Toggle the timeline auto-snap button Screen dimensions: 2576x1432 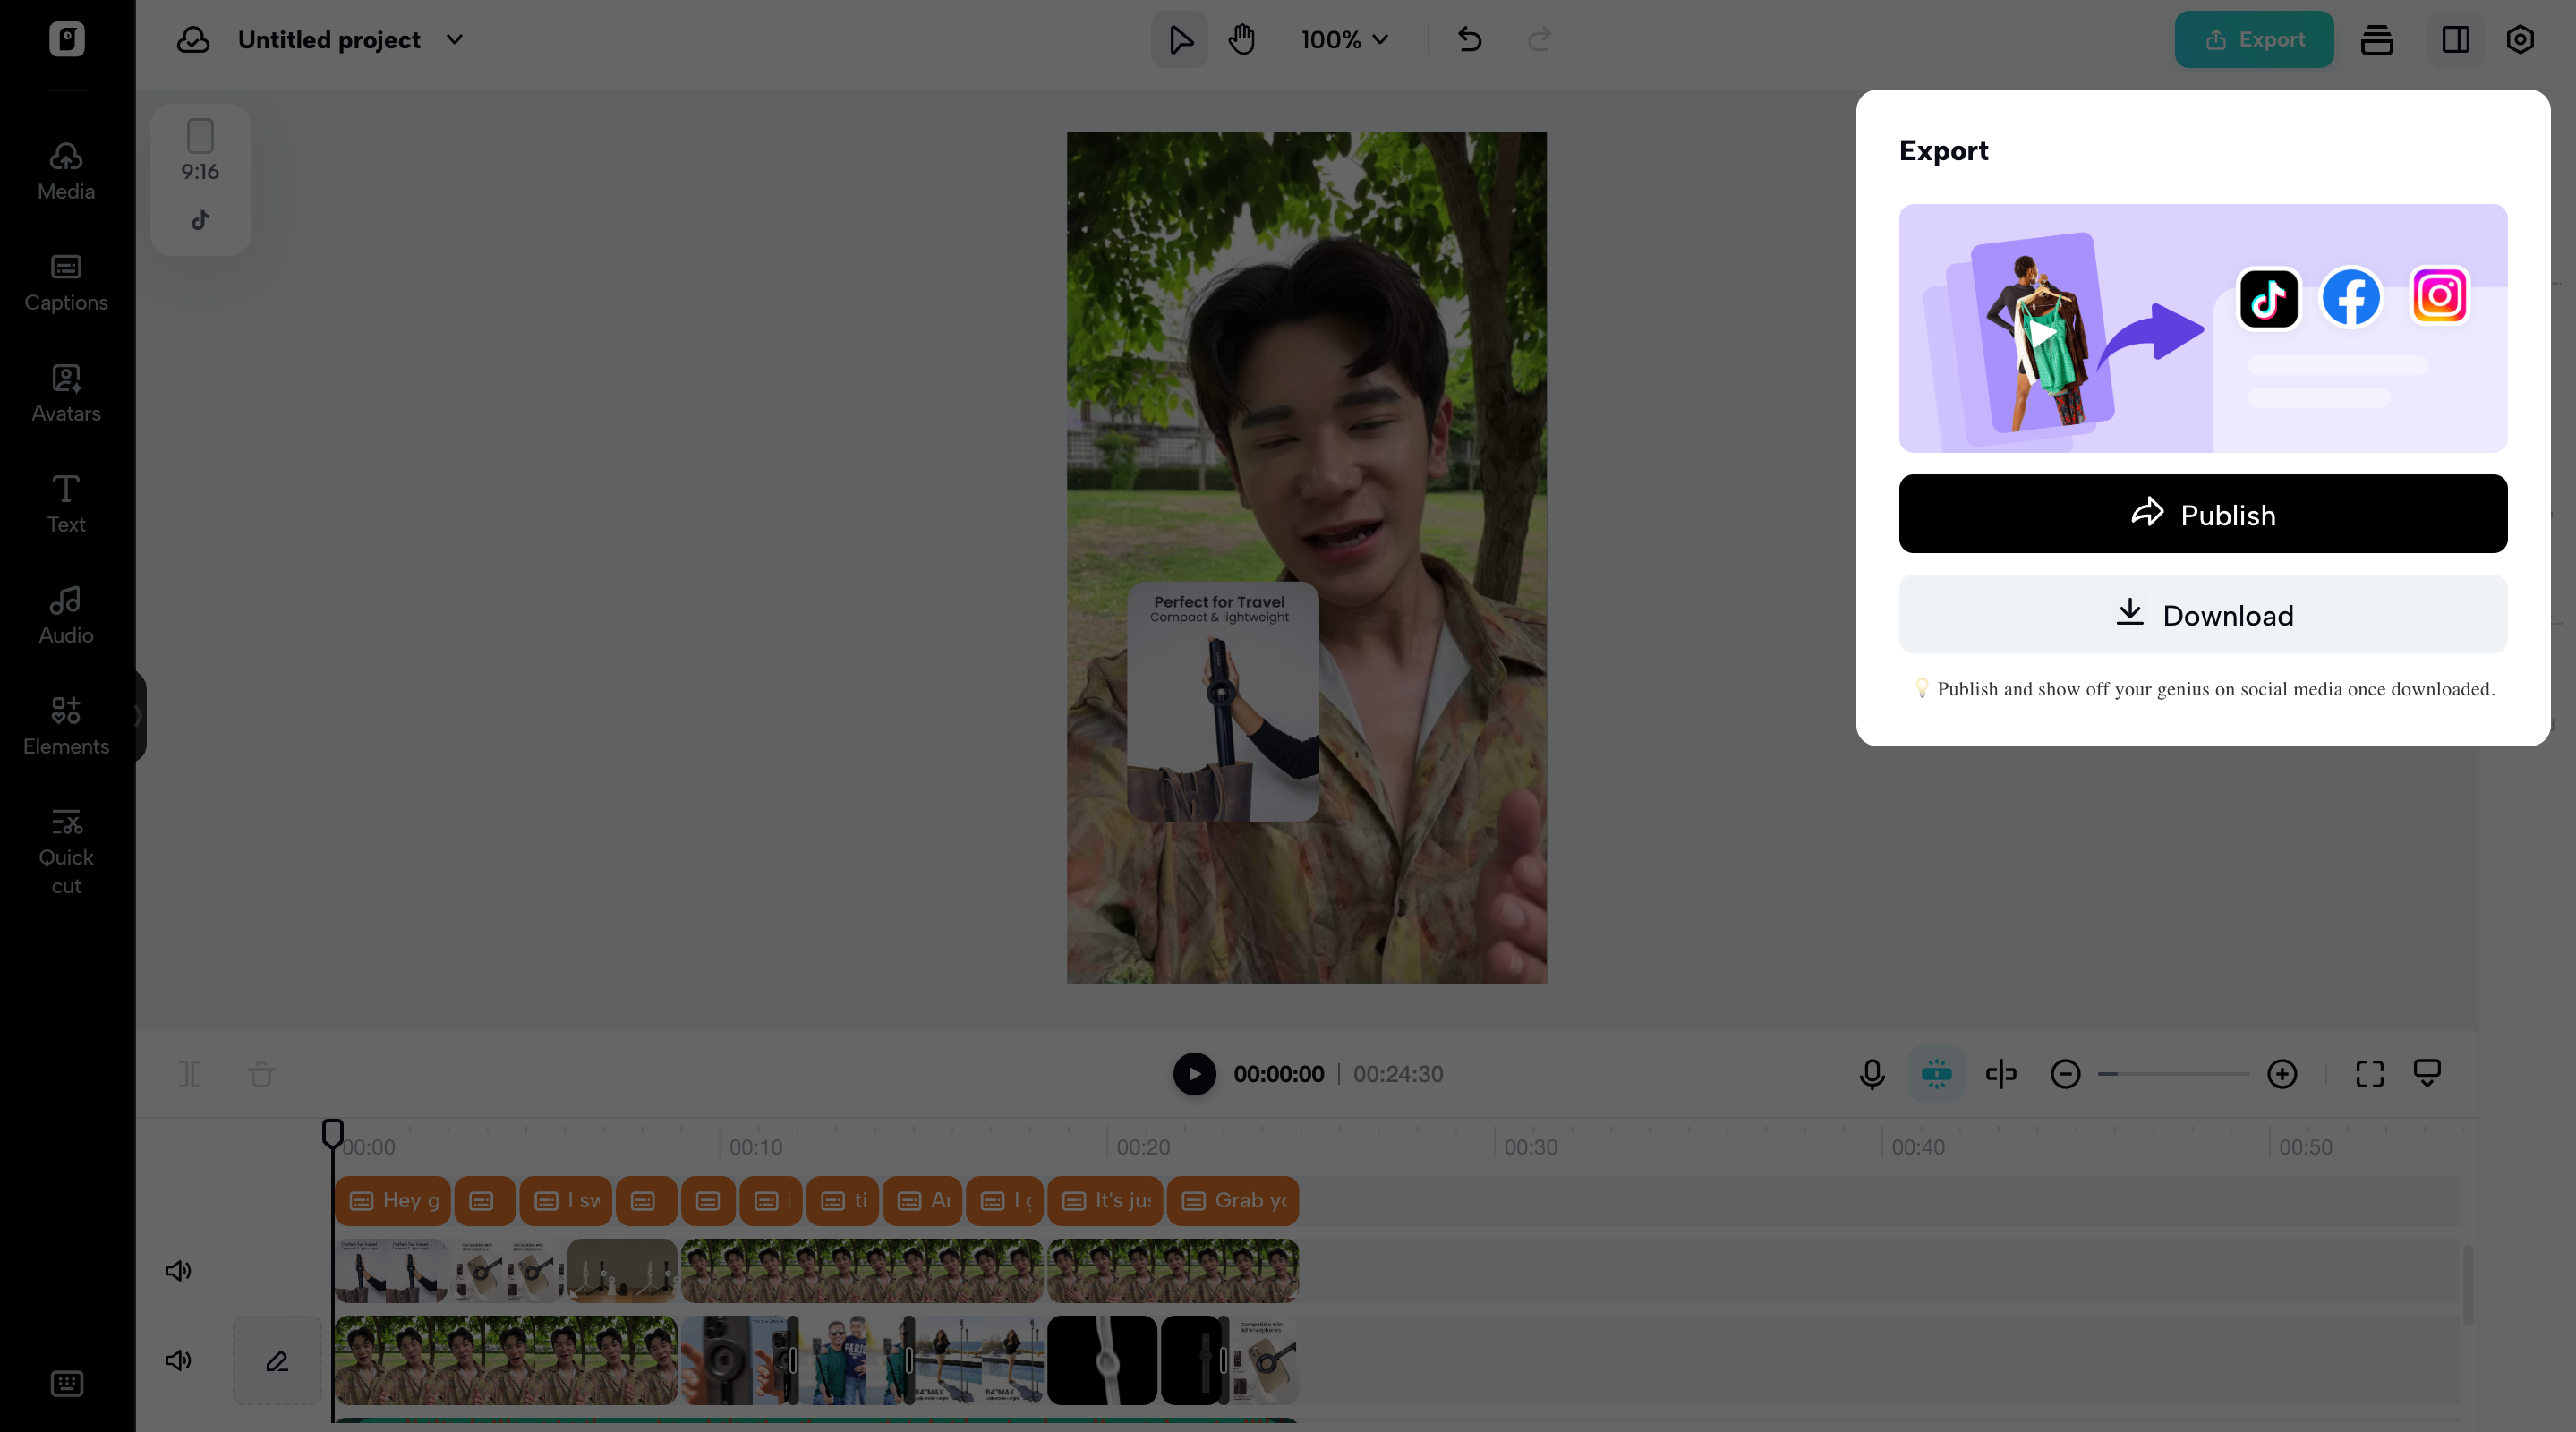click(1936, 1074)
